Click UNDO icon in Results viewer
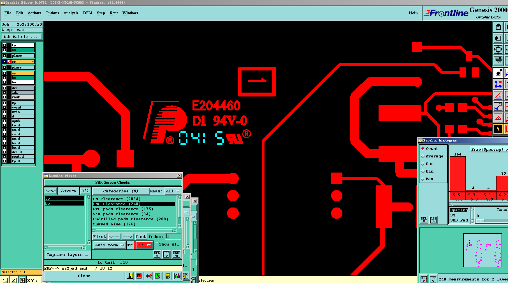 click(x=177, y=254)
